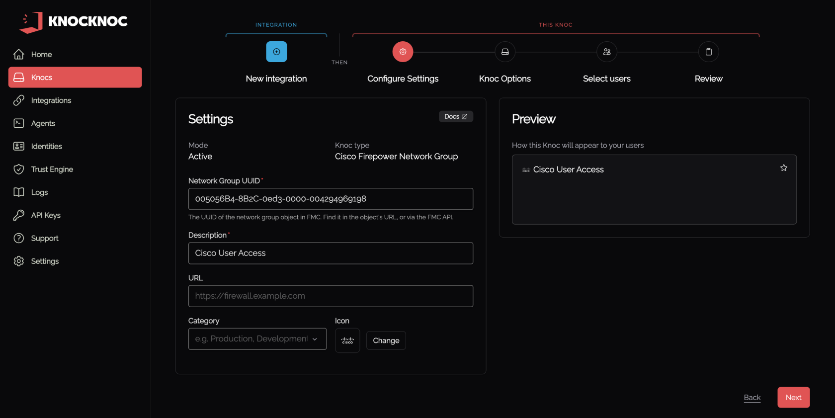
Task: Click the Home house icon
Action: click(19, 54)
